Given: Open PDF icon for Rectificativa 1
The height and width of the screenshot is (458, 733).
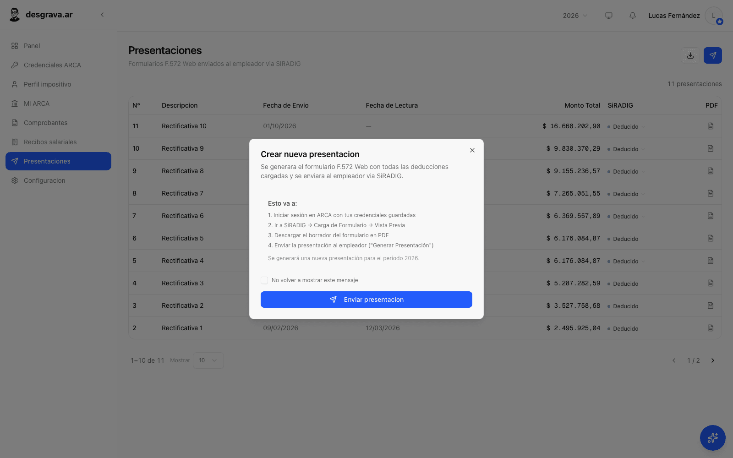Looking at the screenshot, I should click(711, 328).
